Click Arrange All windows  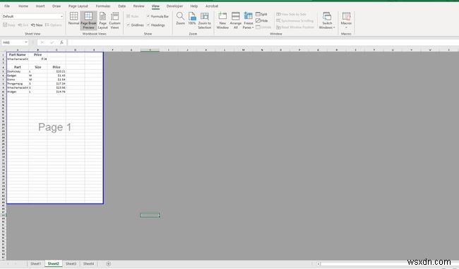tap(235, 20)
